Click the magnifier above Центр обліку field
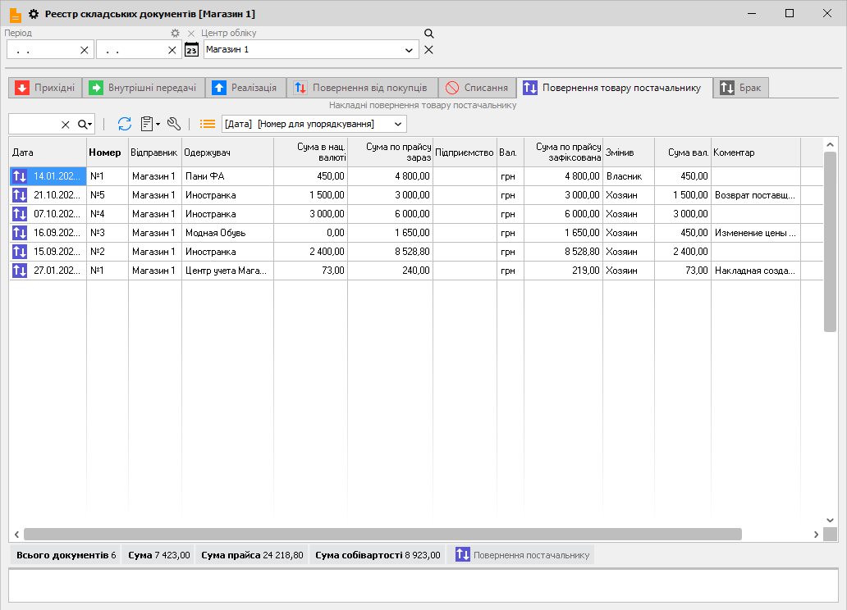The width and height of the screenshot is (847, 610). [428, 34]
